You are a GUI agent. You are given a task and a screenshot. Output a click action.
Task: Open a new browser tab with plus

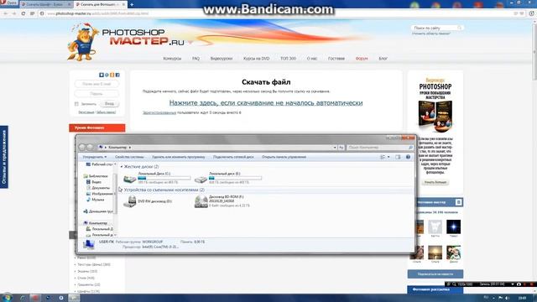click(132, 4)
